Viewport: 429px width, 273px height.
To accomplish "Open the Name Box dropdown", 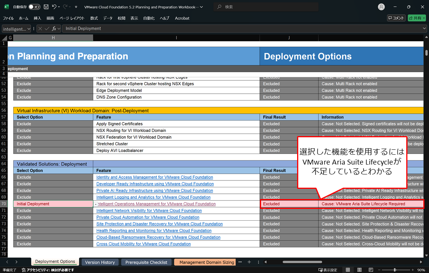I will (29, 29).
